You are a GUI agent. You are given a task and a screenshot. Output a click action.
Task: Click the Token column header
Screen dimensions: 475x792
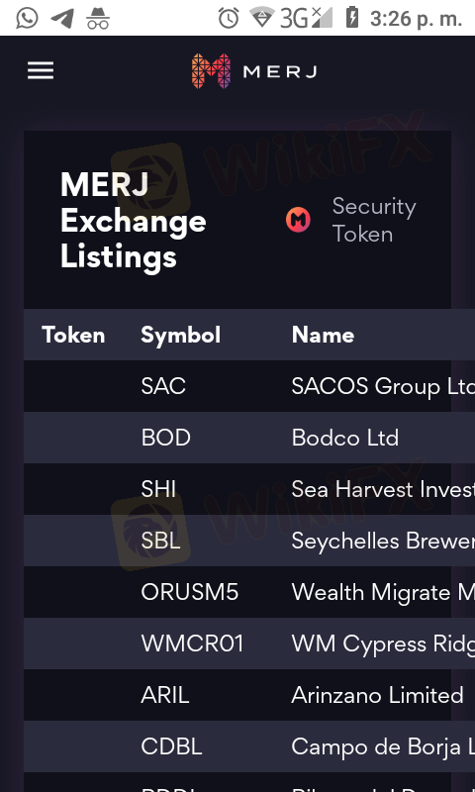73,335
